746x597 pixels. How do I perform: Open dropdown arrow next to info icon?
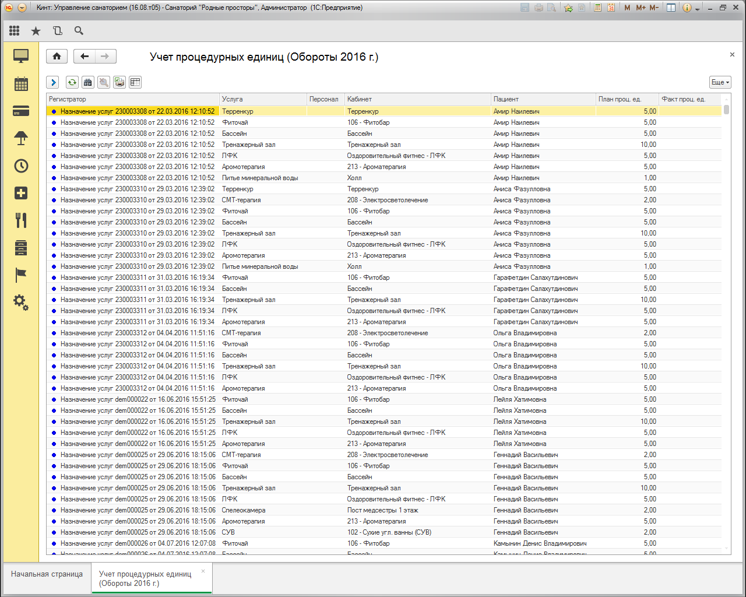(x=697, y=9)
